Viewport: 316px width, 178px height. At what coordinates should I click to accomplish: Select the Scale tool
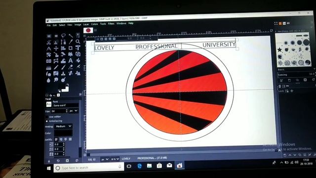point(56,55)
